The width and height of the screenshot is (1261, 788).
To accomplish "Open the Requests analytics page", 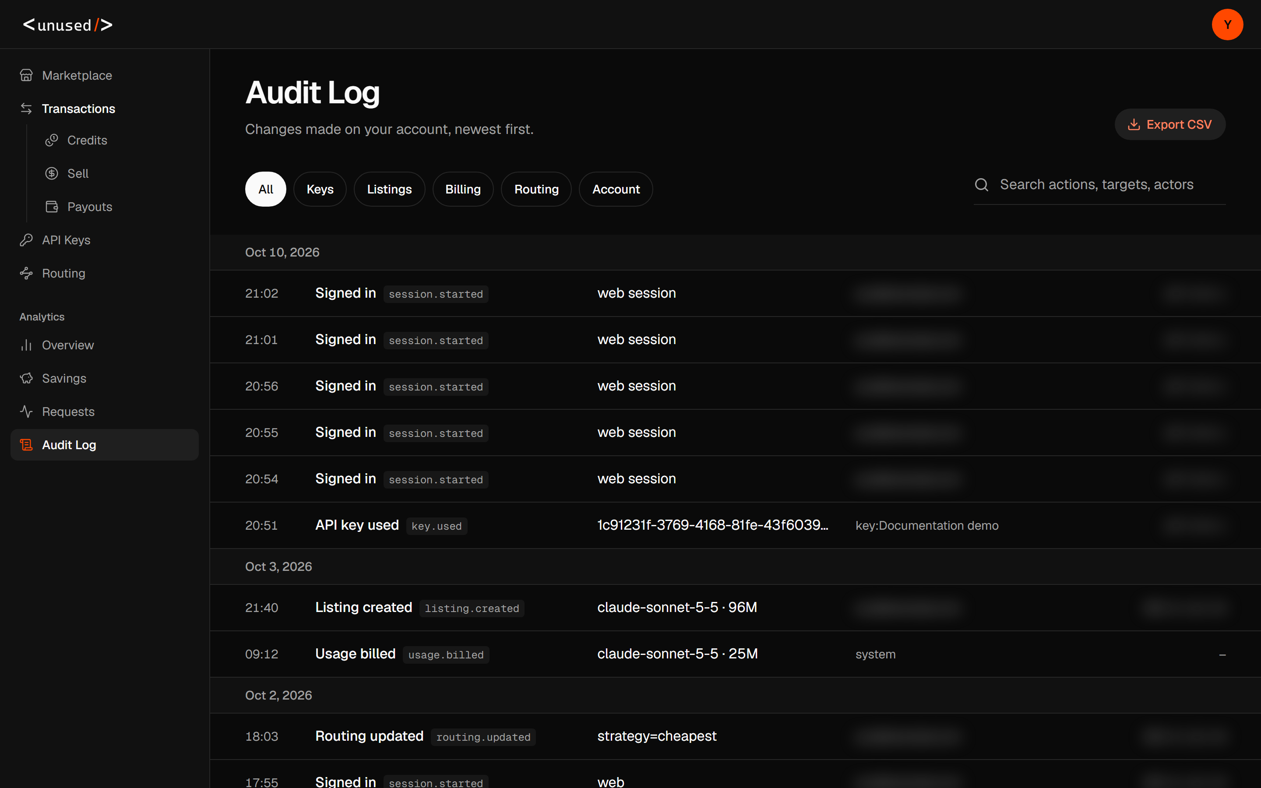I will 104,412.
